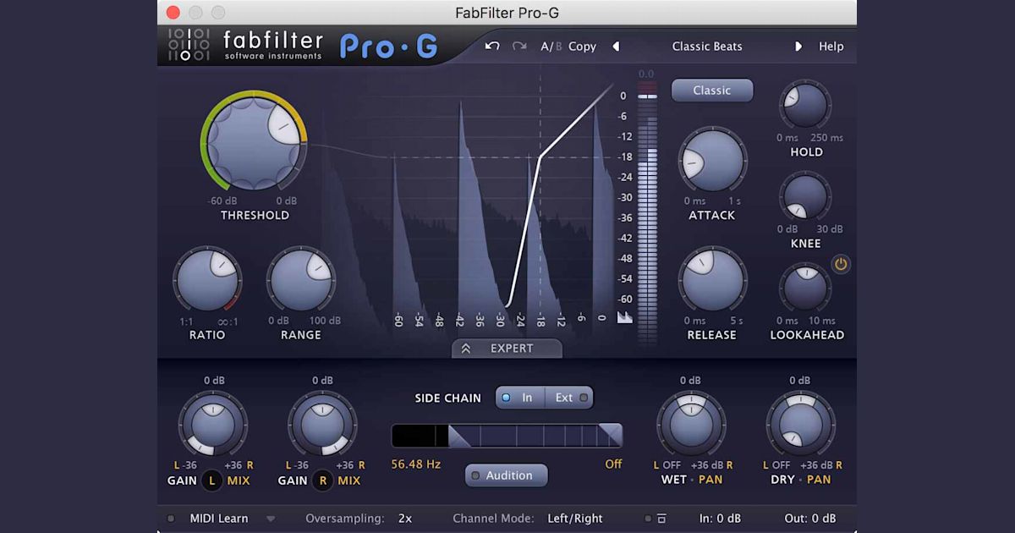
Task: Change Oversampling from 2x
Action: coord(405,518)
